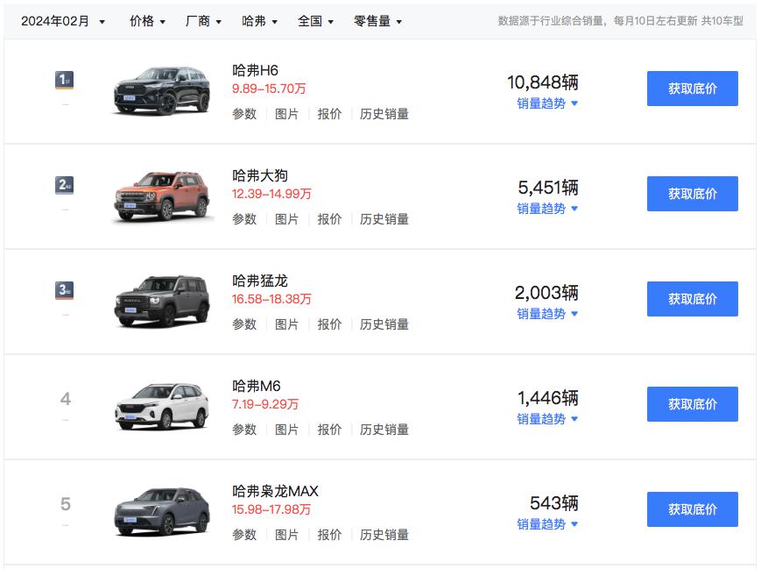This screenshot has height=569, width=761.
Task: Click 获取底价 button for 哈弗H6
Action: pos(692,89)
